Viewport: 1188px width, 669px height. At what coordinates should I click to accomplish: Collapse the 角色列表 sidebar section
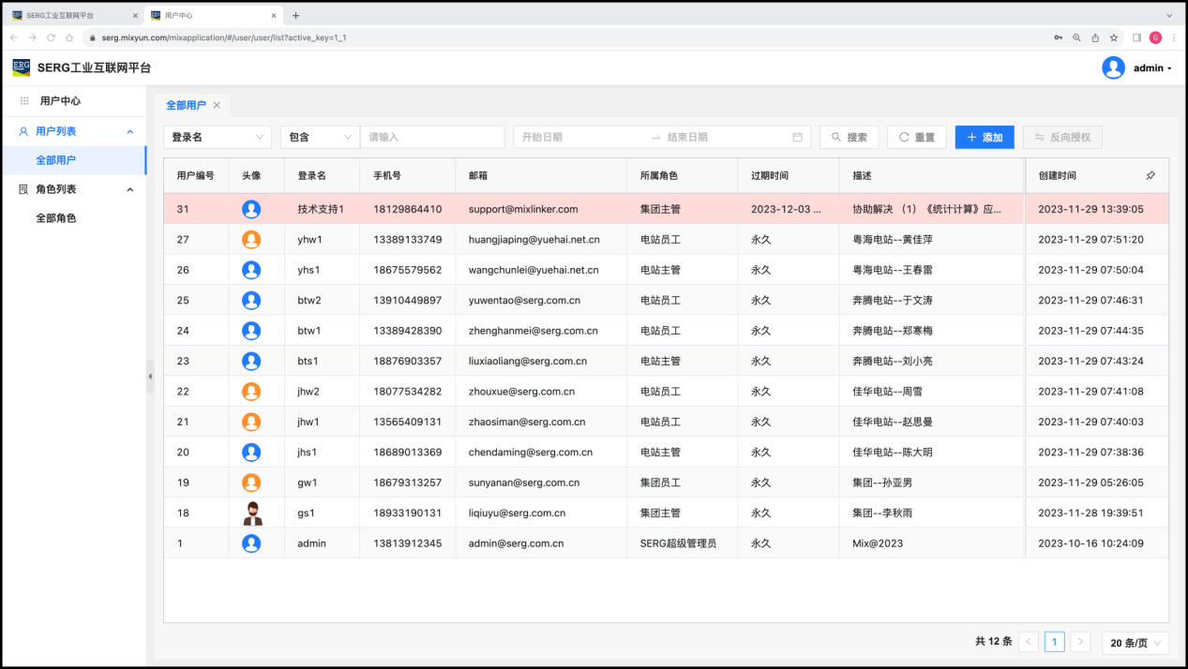pyautogui.click(x=129, y=189)
